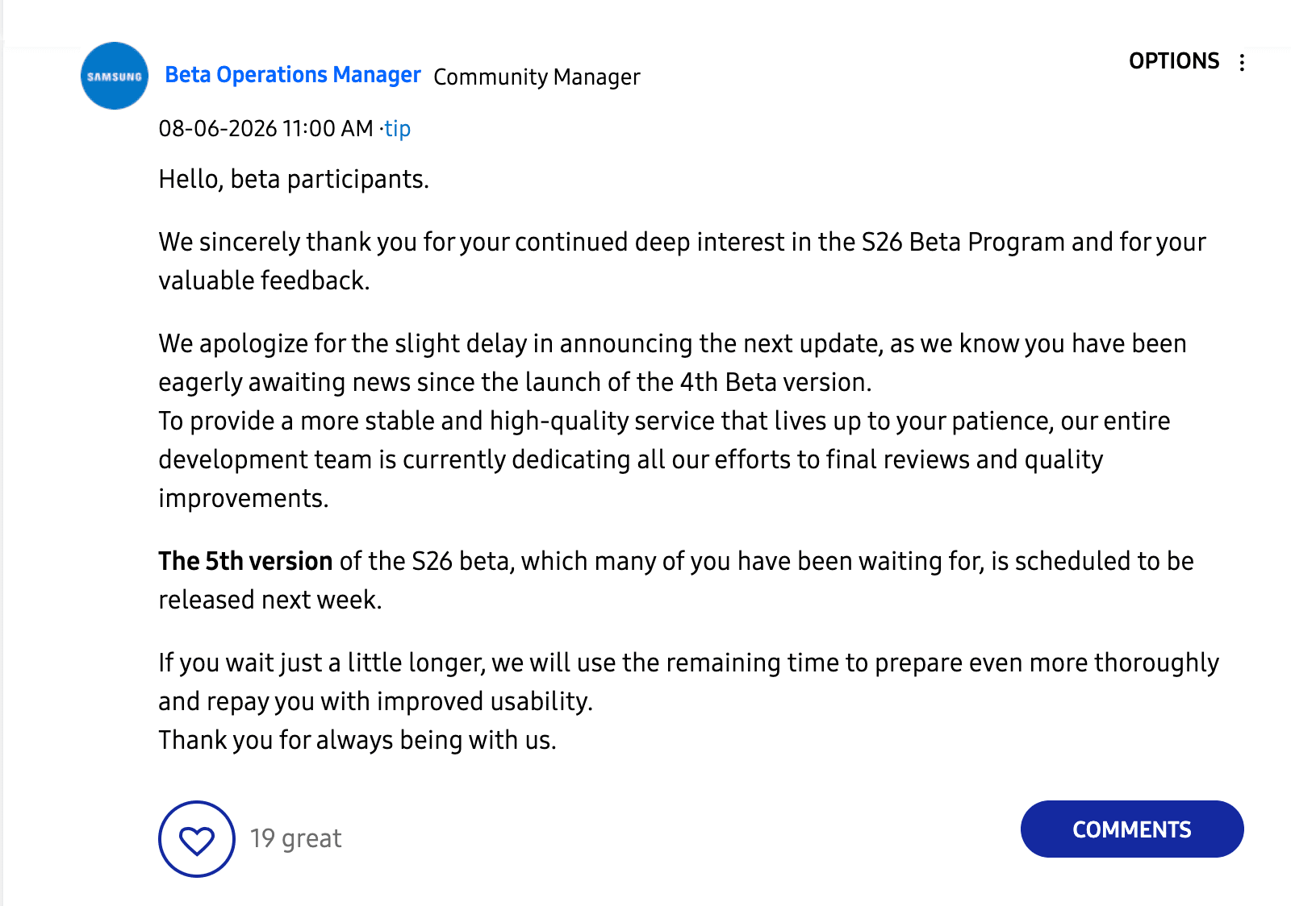Click the "To provide a more stable" sentence
This screenshot has height=906, width=1291.
click(664, 459)
